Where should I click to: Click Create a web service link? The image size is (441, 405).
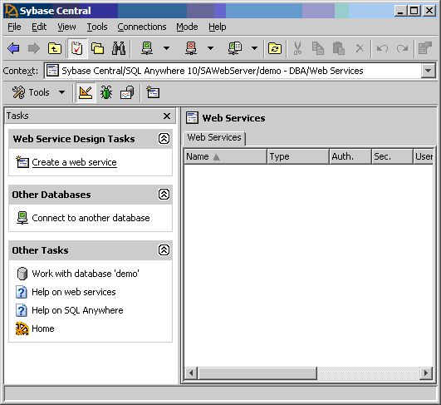click(x=74, y=162)
